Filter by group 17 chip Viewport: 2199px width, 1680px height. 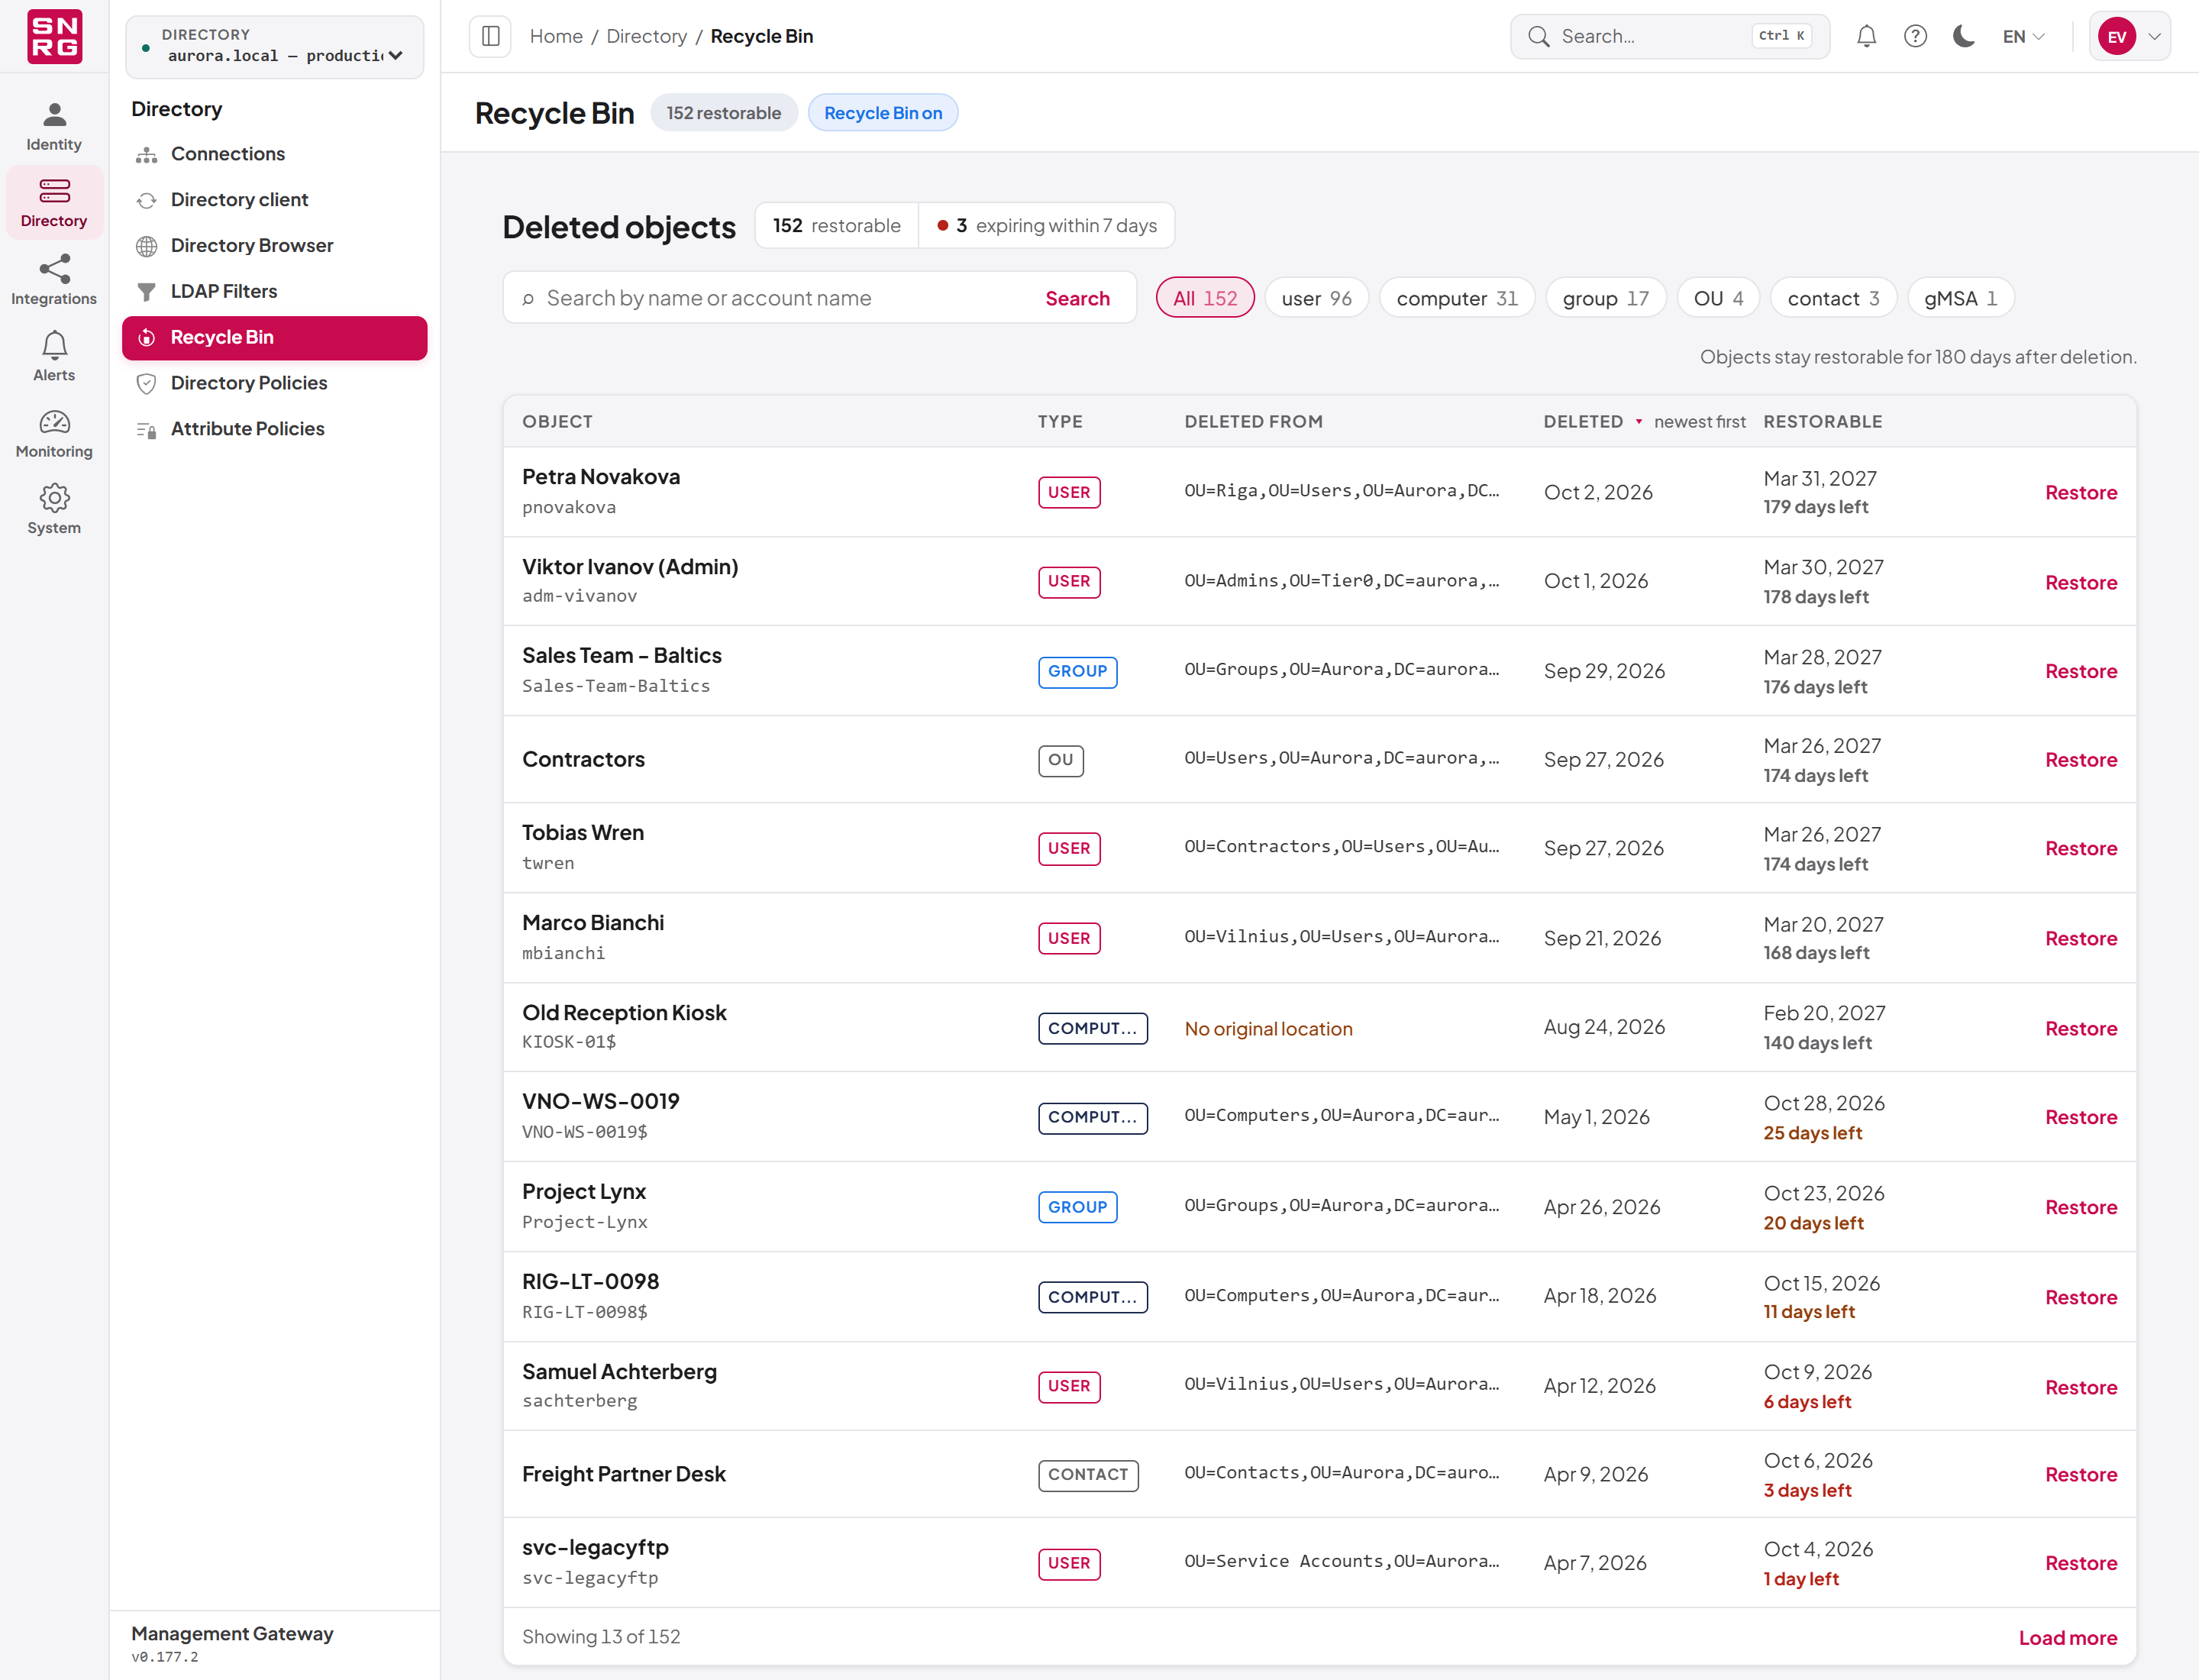pyautogui.click(x=1605, y=298)
